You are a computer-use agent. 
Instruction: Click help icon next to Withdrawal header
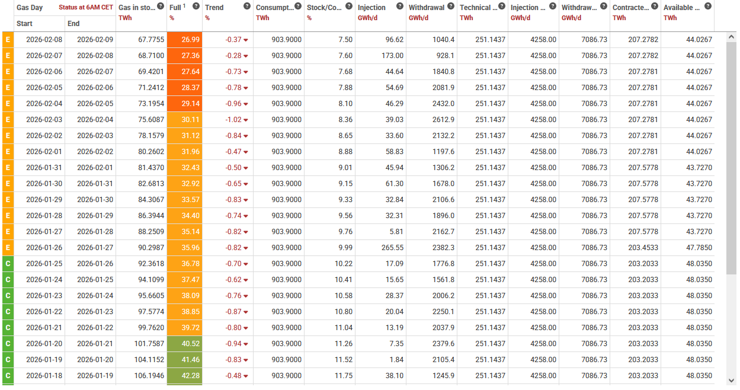[451, 7]
